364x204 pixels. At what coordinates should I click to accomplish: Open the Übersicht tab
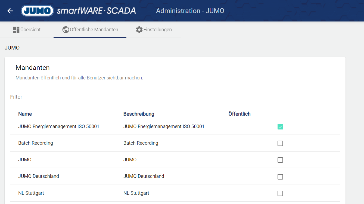coord(27,30)
